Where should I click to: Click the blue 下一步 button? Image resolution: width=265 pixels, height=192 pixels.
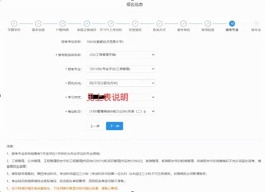(x=115, y=126)
